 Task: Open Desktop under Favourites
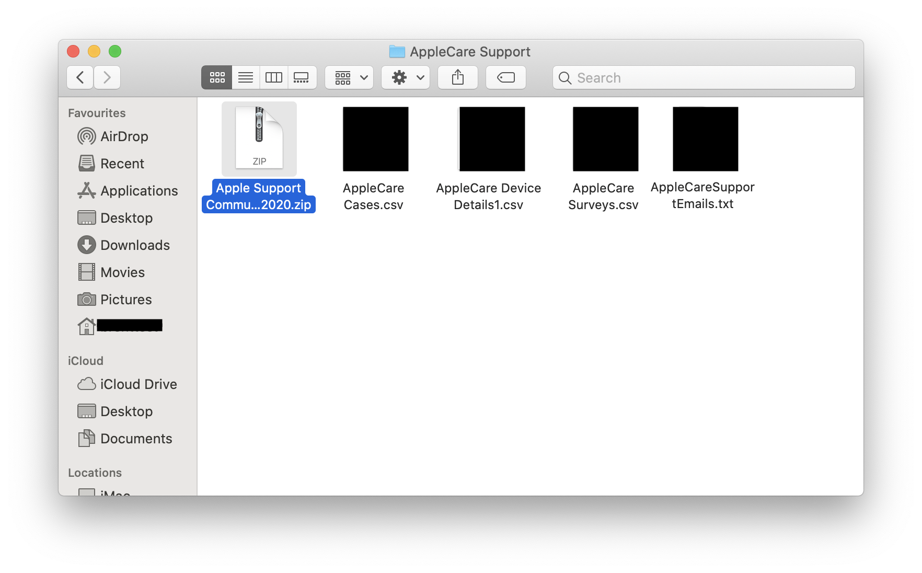115,218
